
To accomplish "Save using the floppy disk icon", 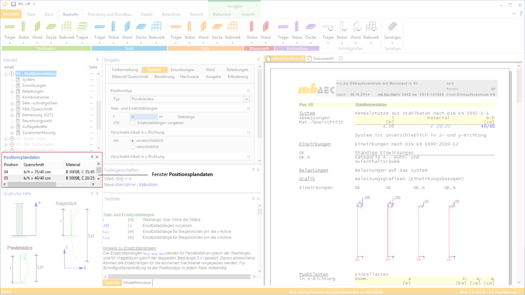I will point(13,4).
